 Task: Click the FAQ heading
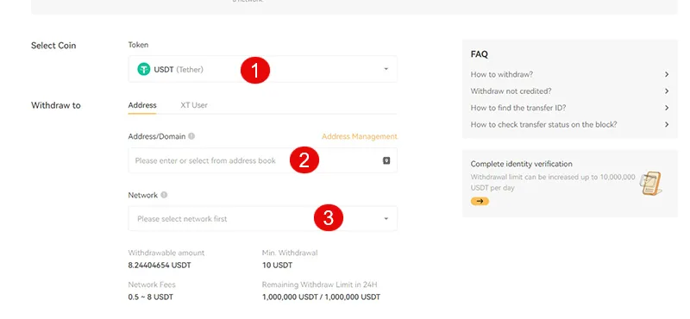(480, 54)
